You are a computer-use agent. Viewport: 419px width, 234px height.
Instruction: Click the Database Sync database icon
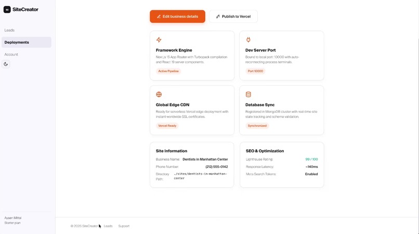coord(248,95)
